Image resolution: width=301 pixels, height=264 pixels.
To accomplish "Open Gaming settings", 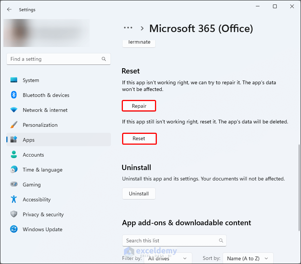I will 59,185.
